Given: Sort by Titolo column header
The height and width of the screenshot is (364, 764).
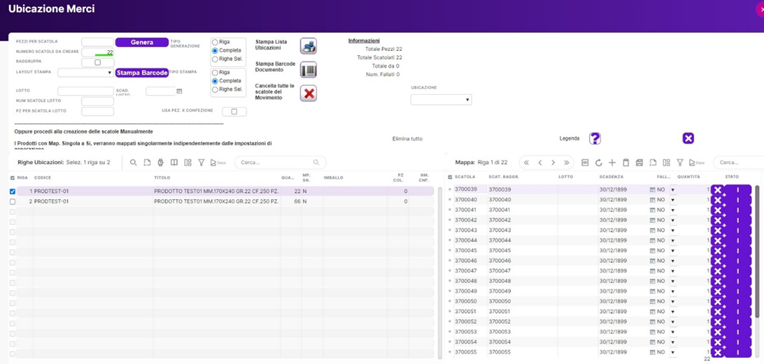Looking at the screenshot, I should pos(161,178).
